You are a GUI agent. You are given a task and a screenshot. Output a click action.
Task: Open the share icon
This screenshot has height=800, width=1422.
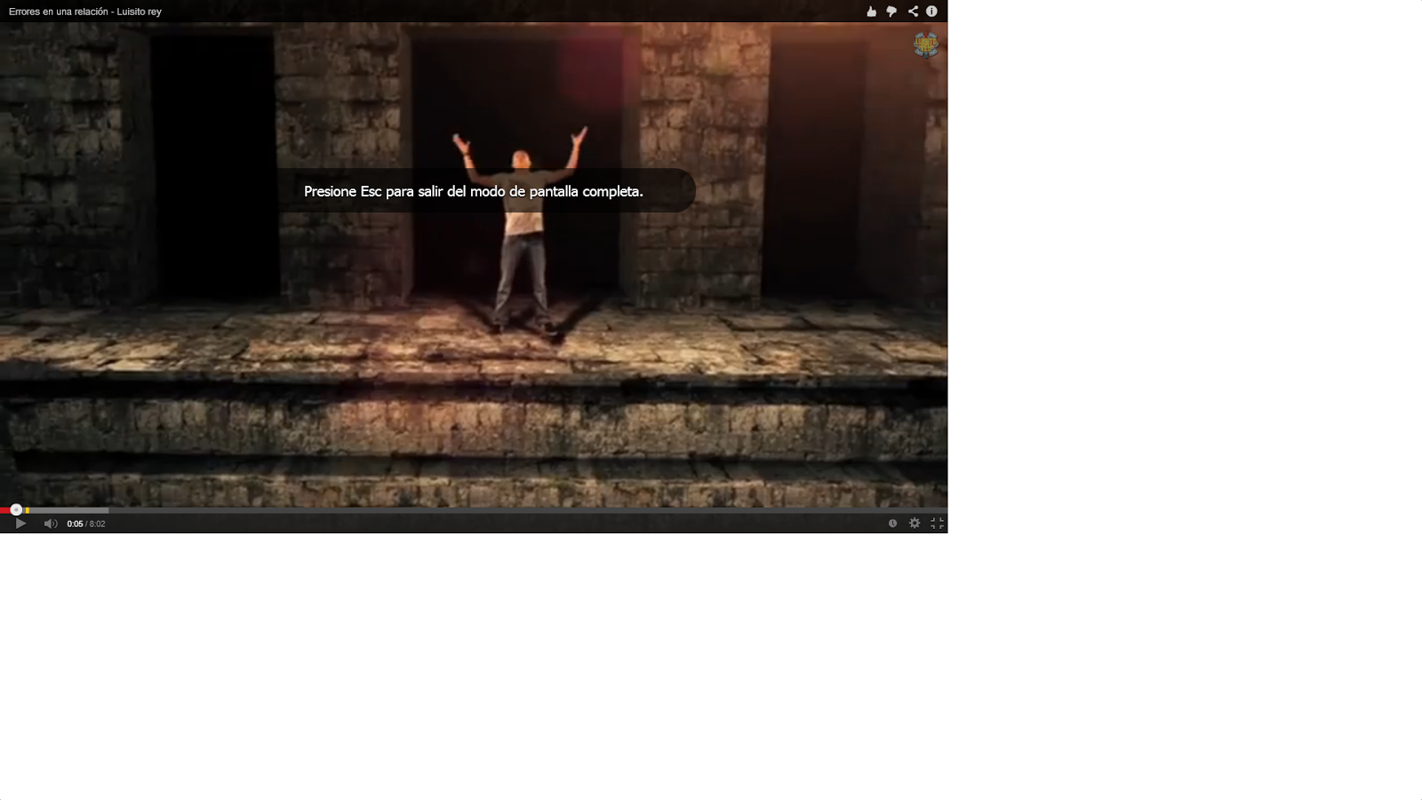[x=913, y=12]
